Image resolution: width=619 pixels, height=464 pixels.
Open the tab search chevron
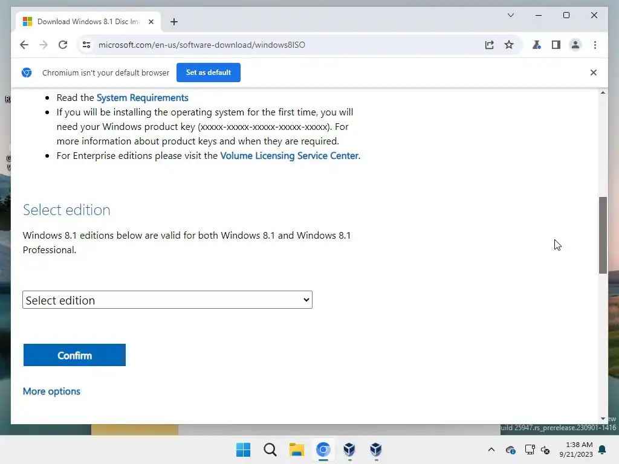coord(510,15)
